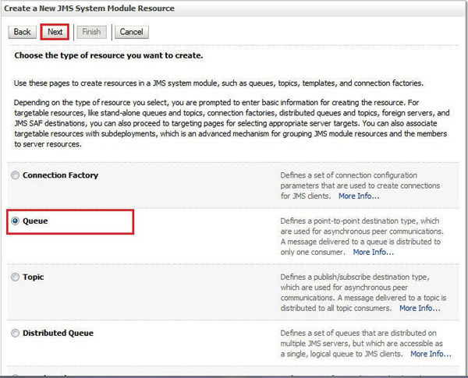468x378 pixels.
Task: Select the Queue radio button
Action: point(16,221)
